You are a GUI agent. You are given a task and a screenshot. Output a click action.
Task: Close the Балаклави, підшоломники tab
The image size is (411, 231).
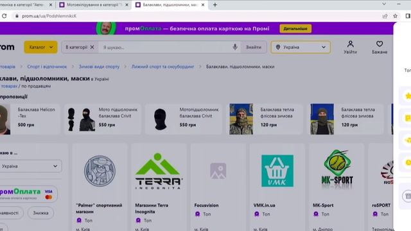click(203, 4)
